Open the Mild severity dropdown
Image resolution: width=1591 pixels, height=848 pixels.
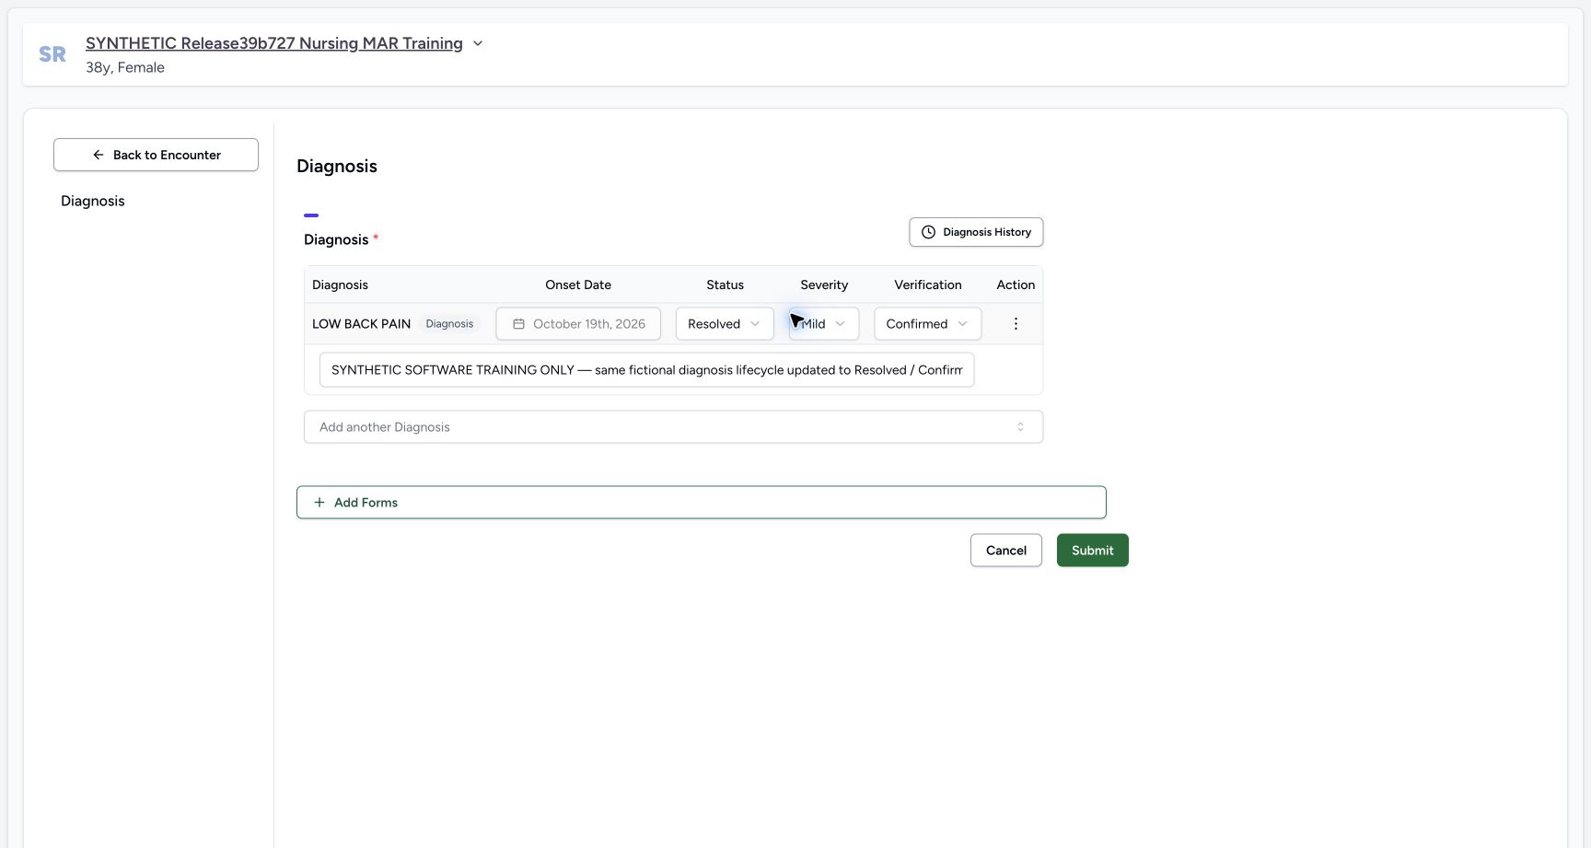pyautogui.click(x=824, y=324)
